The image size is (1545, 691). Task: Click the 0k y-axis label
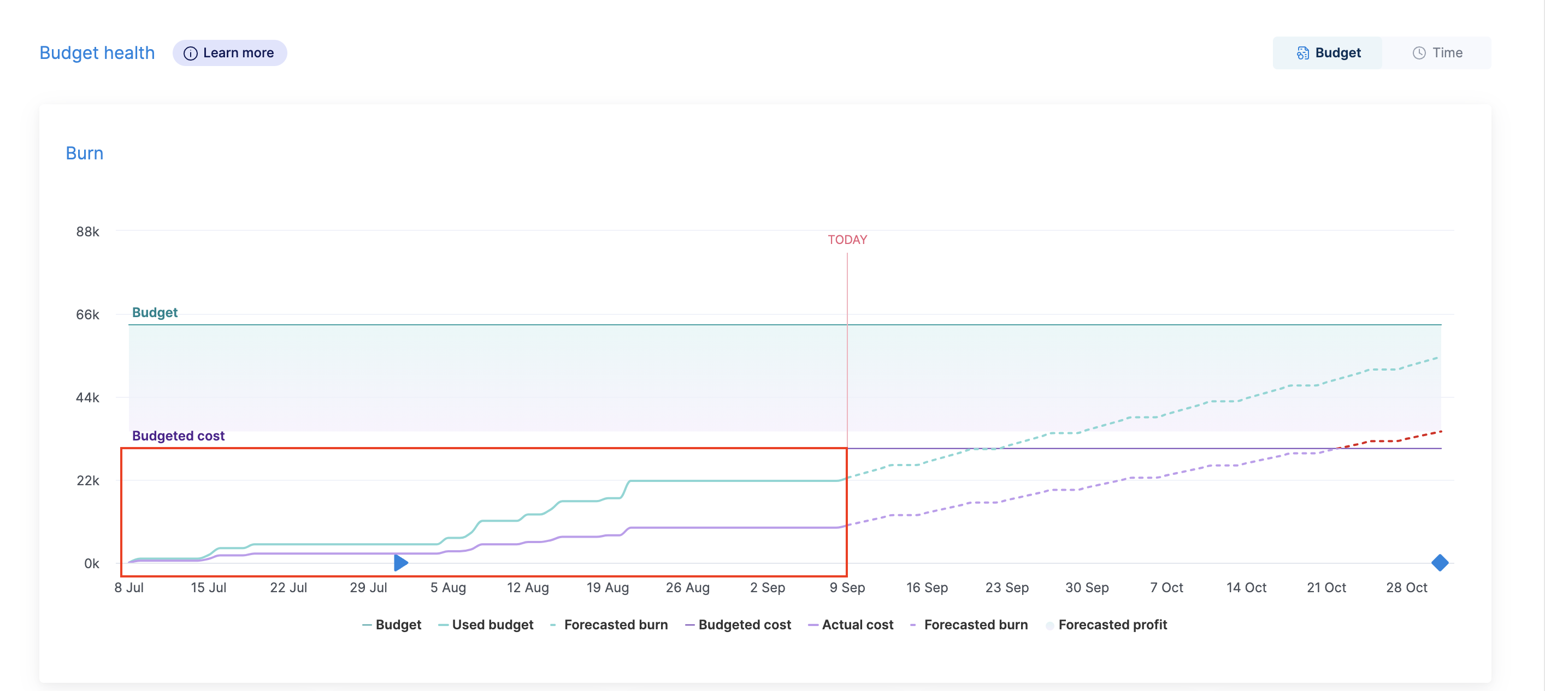tap(92, 563)
